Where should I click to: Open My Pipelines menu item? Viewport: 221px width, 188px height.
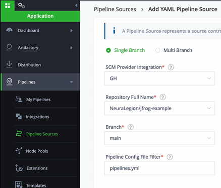(x=38, y=100)
